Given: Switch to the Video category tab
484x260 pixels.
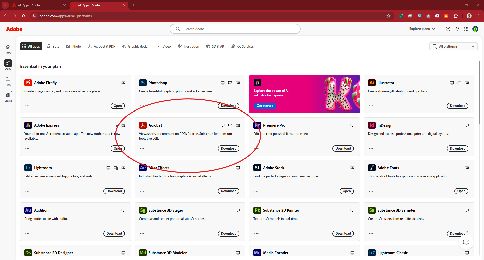Looking at the screenshot, I should tap(164, 46).
